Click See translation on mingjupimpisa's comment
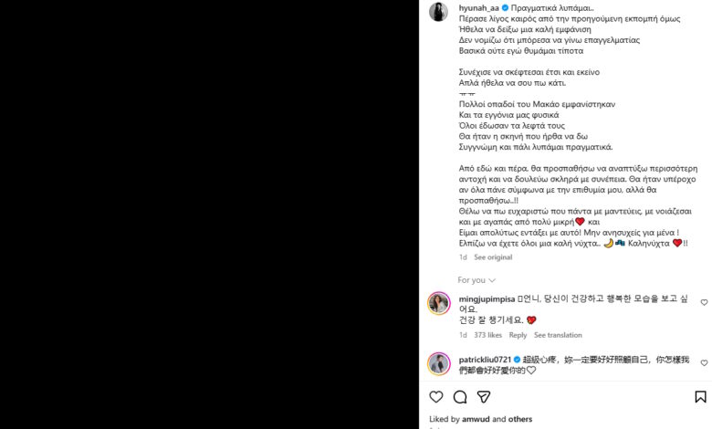This screenshot has height=429, width=712. [x=558, y=335]
